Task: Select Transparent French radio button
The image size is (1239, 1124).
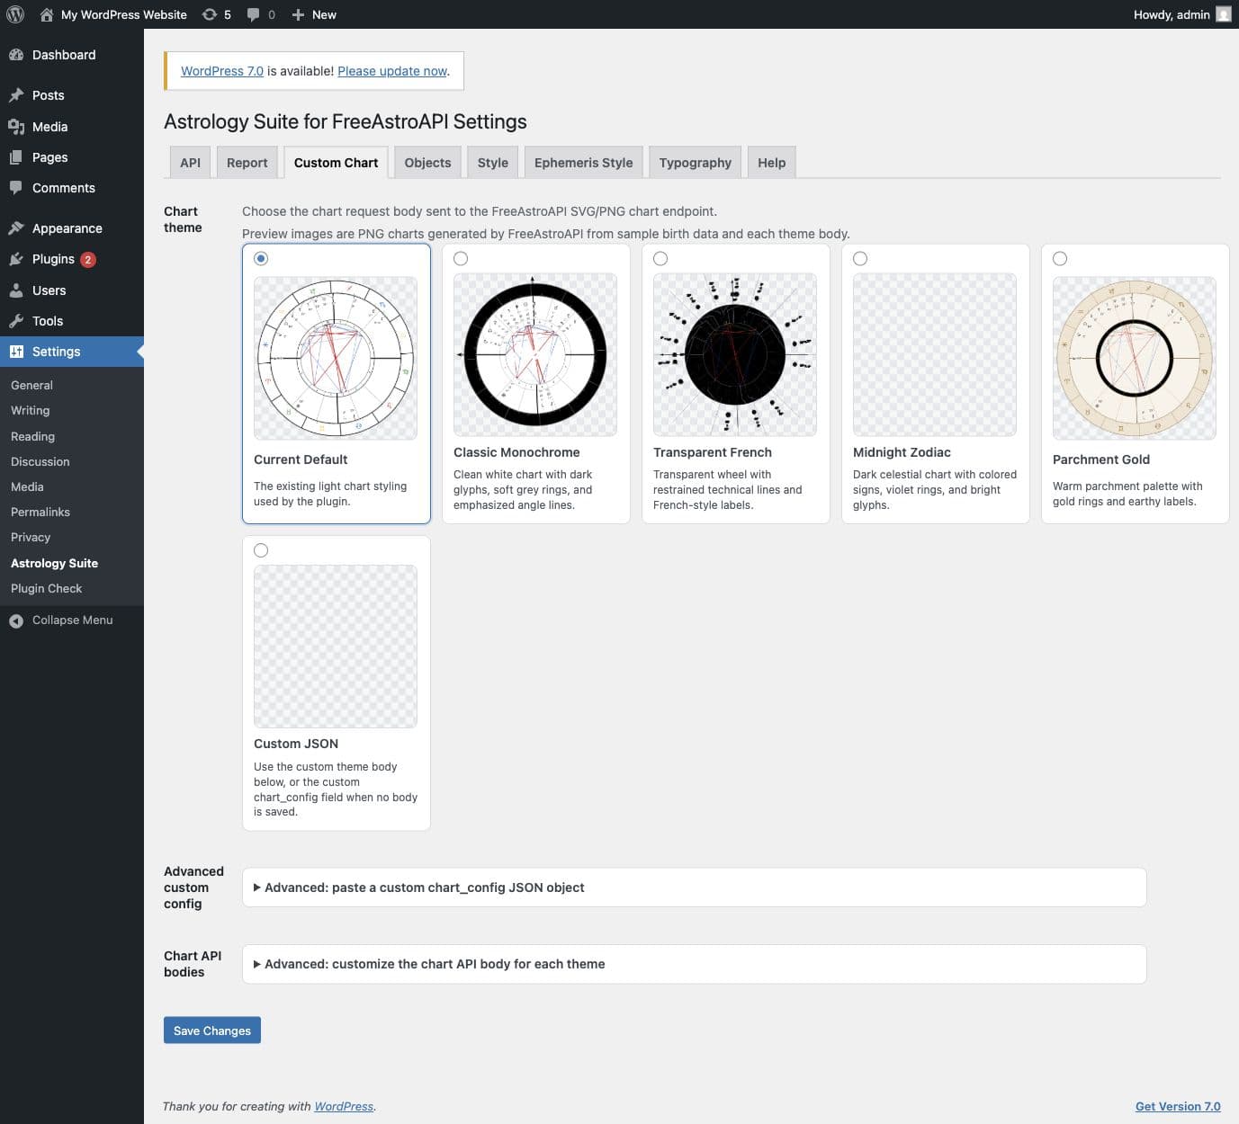Action: [x=660, y=259]
